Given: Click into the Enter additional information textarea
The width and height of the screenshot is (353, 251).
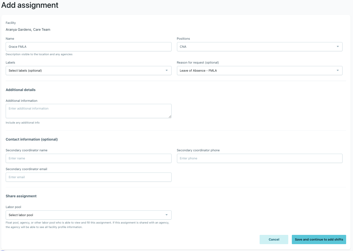Looking at the screenshot, I should [x=89, y=111].
